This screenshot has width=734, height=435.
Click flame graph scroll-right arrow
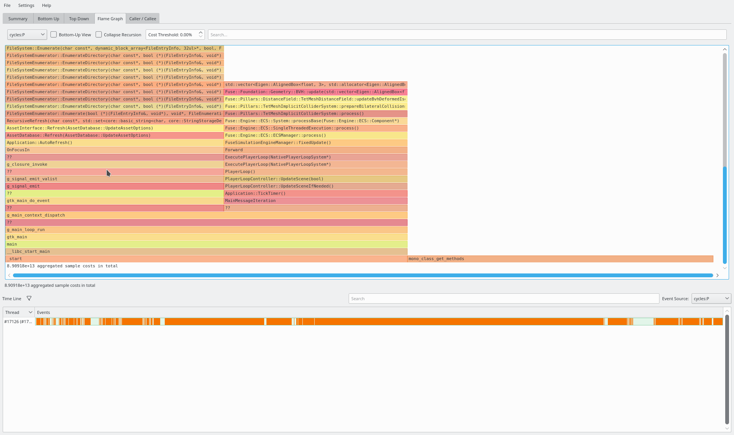click(x=718, y=275)
